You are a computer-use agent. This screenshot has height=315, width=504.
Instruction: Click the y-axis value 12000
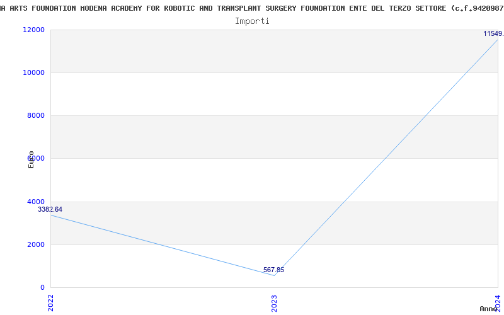[33, 30]
